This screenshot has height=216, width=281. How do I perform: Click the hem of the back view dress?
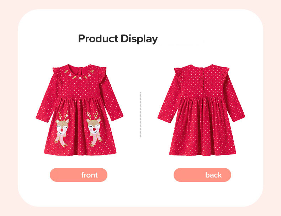(202, 153)
